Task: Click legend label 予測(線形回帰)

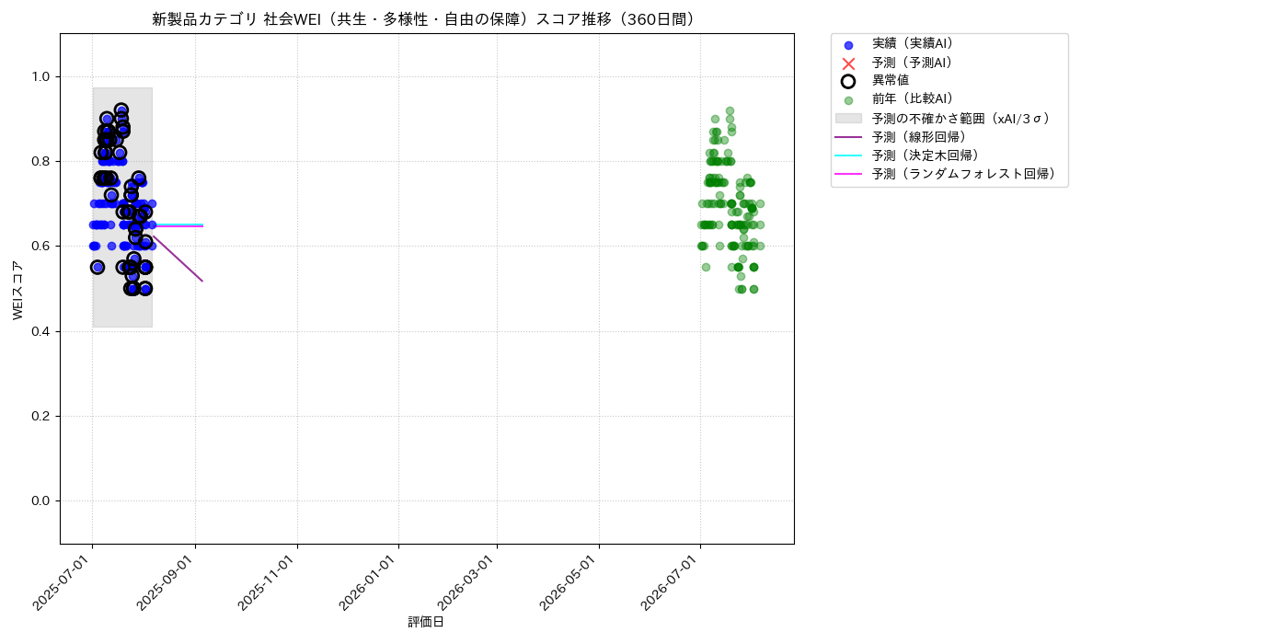Action: (918, 137)
